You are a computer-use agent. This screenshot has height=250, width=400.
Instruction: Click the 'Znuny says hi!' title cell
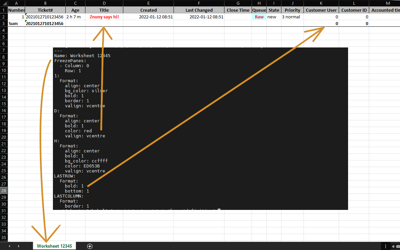click(x=104, y=17)
